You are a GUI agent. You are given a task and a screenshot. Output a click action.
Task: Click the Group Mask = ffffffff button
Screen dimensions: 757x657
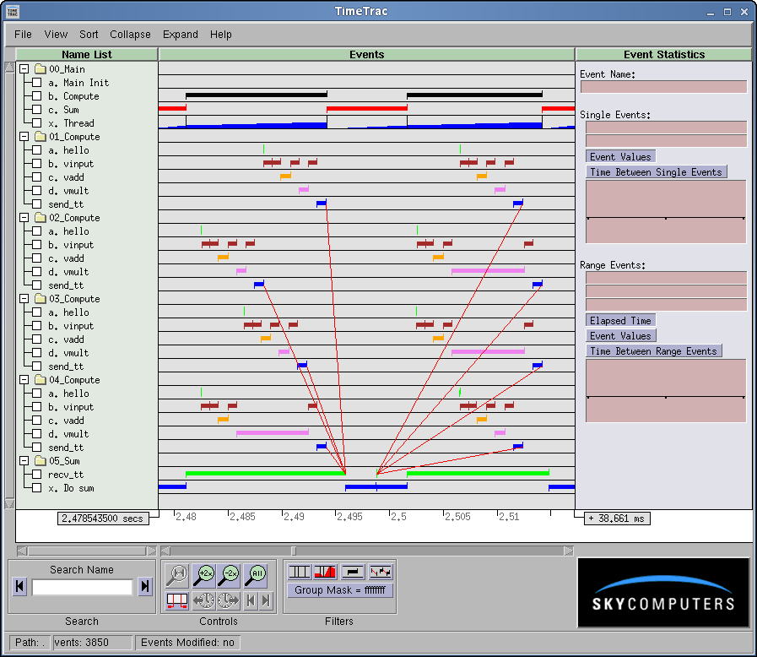pos(340,590)
